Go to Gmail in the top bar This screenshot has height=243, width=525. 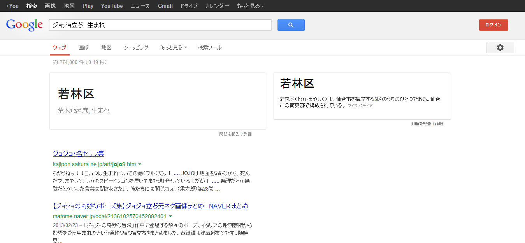click(165, 6)
